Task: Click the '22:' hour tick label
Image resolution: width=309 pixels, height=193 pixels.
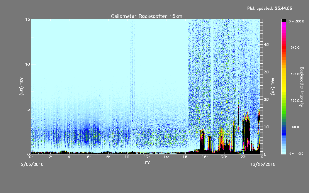Action: (x=243, y=157)
